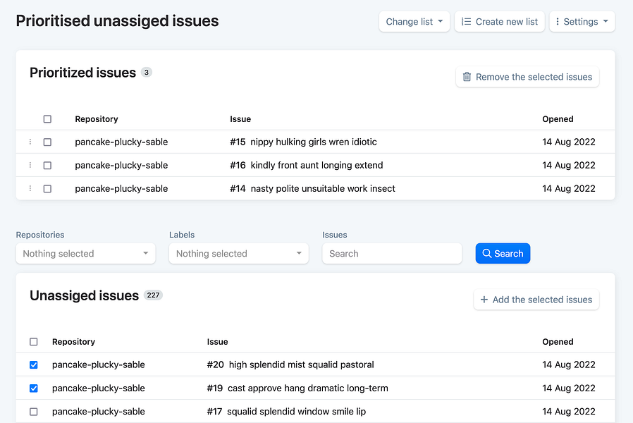Check the checkbox for prioritized issue #14
Viewport: 633px width, 423px height.
[x=47, y=188]
